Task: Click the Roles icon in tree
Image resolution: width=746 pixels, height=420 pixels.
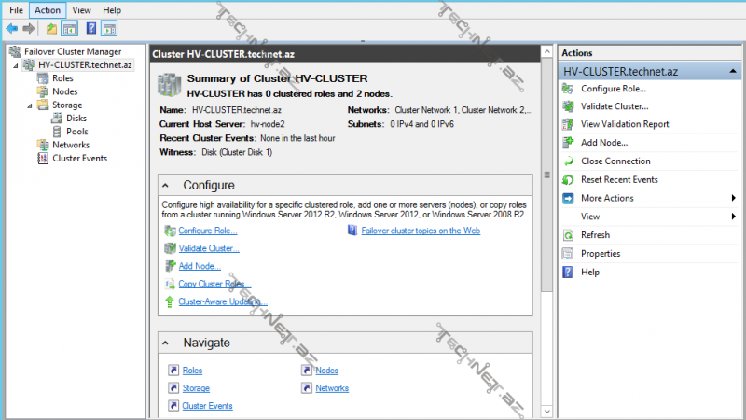Action: click(43, 78)
